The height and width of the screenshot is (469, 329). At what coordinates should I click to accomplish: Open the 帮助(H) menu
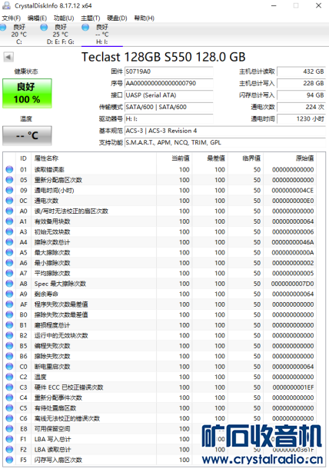[x=145, y=18]
